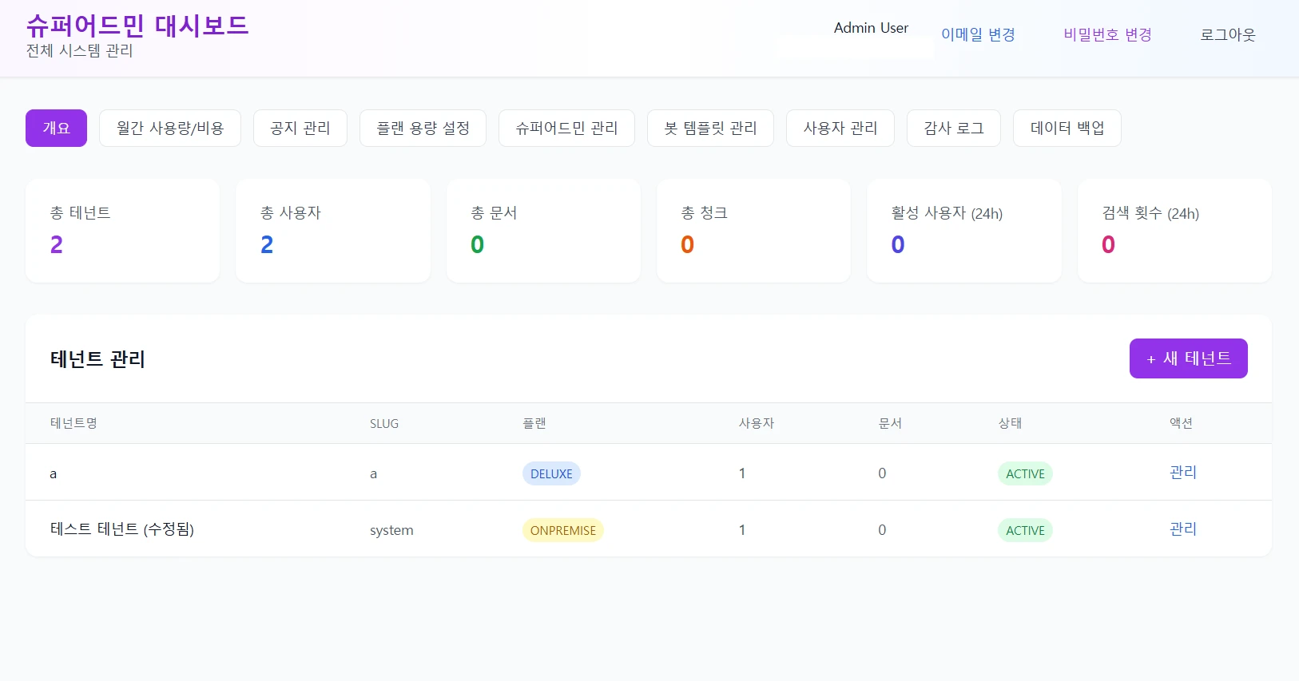Open the 봇 템플릿 관리 tab
This screenshot has height=681, width=1299.
pyautogui.click(x=710, y=128)
